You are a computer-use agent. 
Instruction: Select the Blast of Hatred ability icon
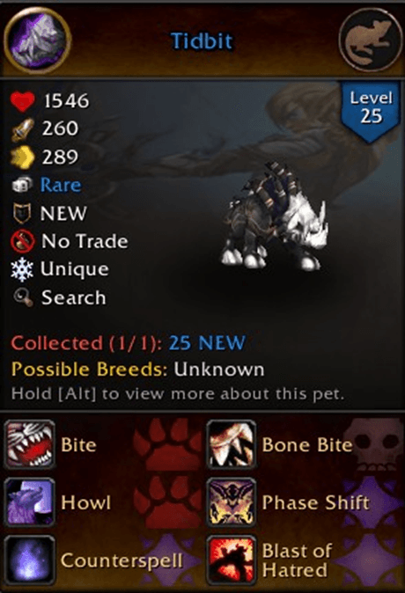tap(231, 560)
